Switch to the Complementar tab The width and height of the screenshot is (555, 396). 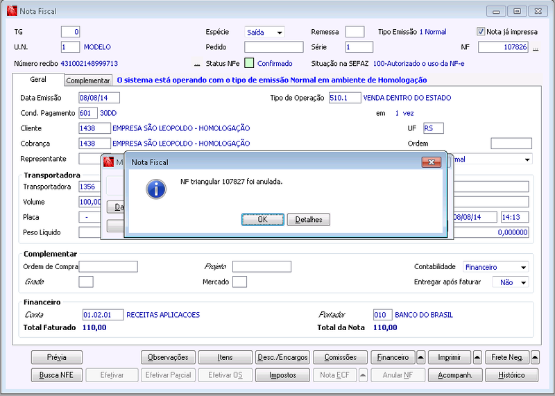(x=88, y=80)
